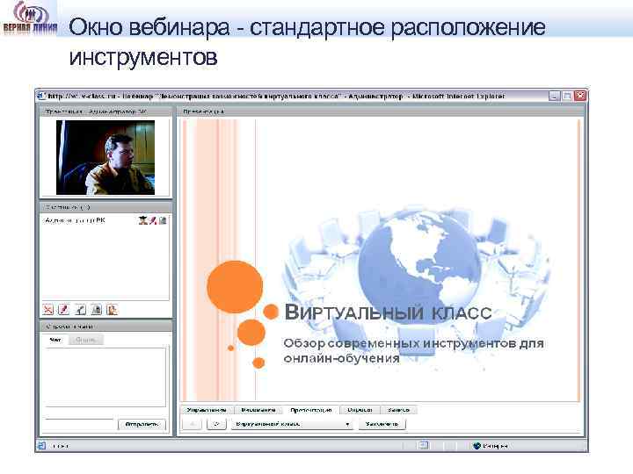
Task: Click the orange user icon below participants list
Action: point(112,310)
